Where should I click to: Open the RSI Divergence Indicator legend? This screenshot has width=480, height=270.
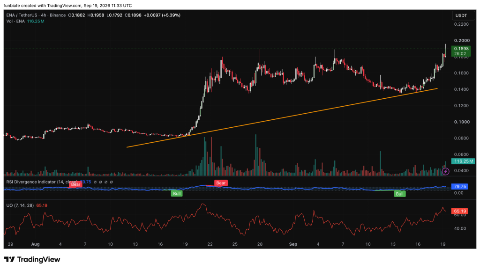click(42, 182)
